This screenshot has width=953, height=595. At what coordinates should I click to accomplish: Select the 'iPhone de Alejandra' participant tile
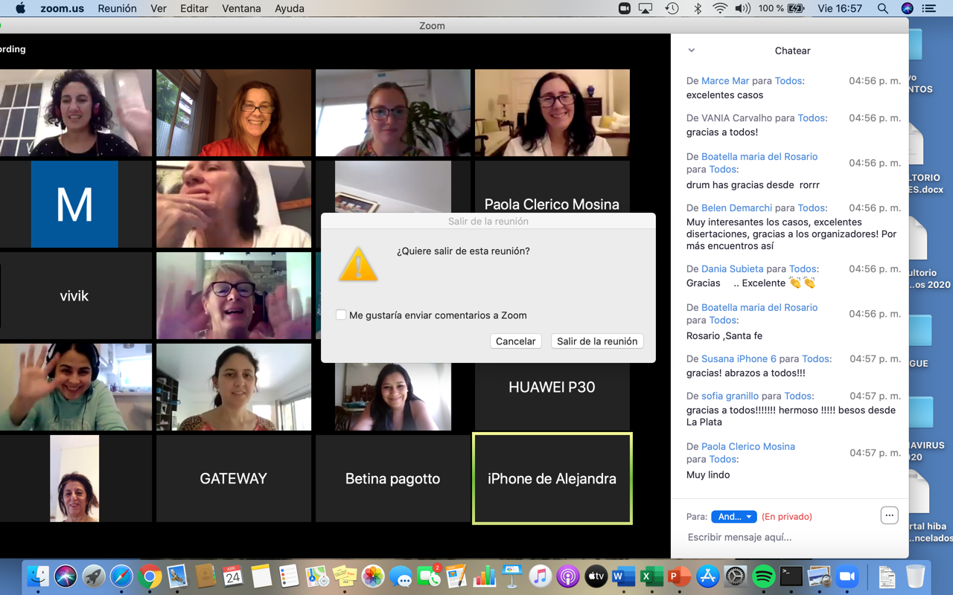pos(552,478)
